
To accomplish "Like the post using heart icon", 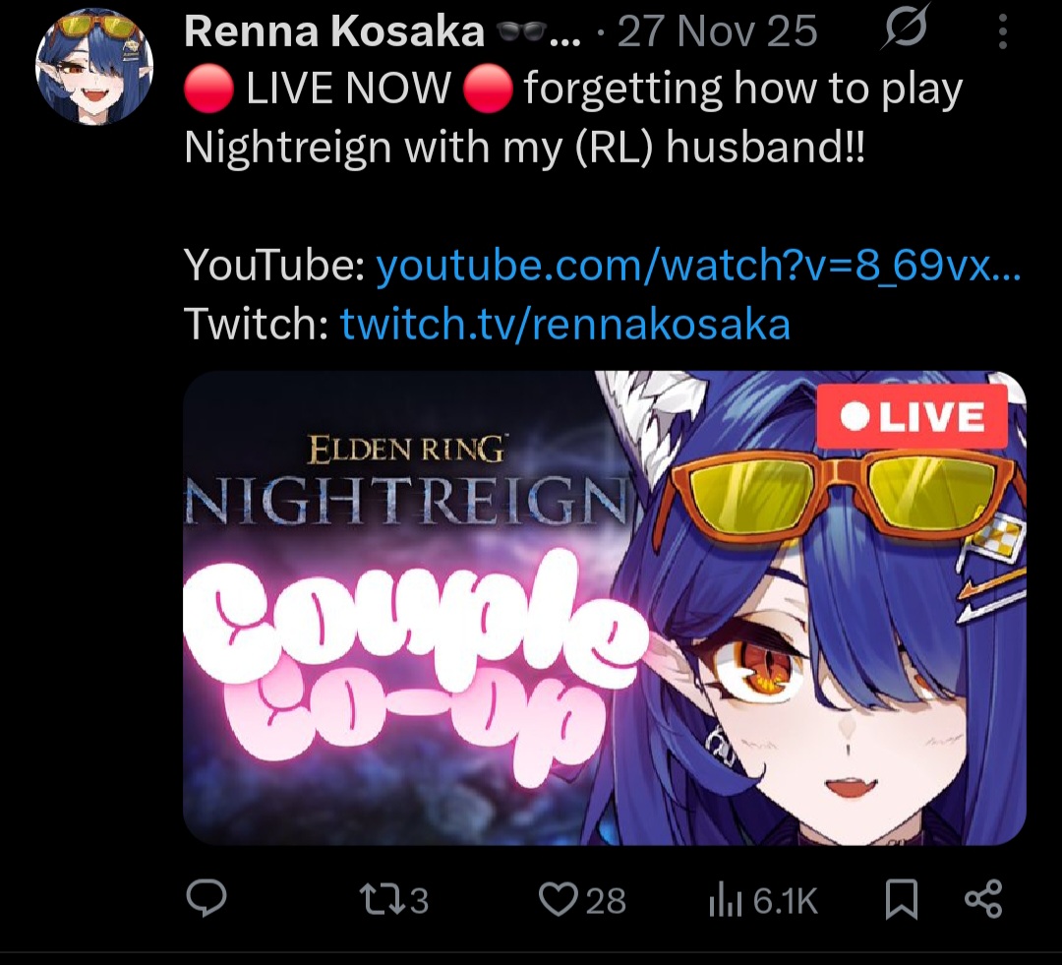I will (560, 900).
